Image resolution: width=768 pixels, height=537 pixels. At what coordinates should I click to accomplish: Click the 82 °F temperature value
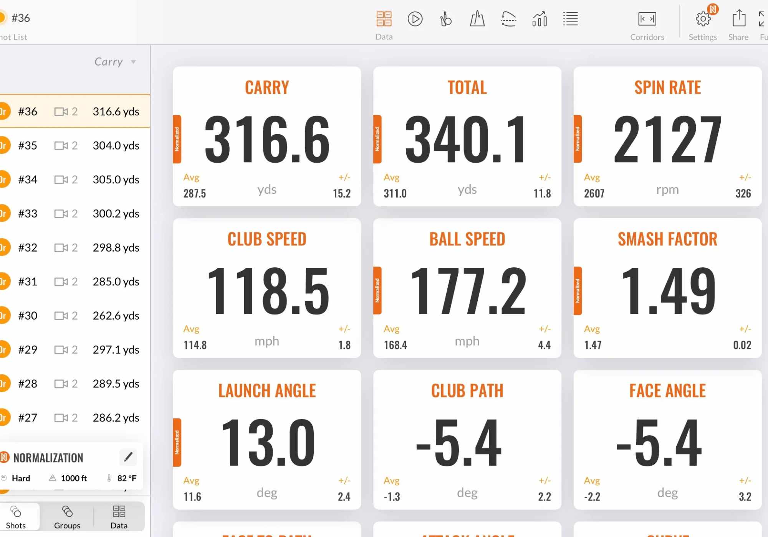click(x=127, y=478)
